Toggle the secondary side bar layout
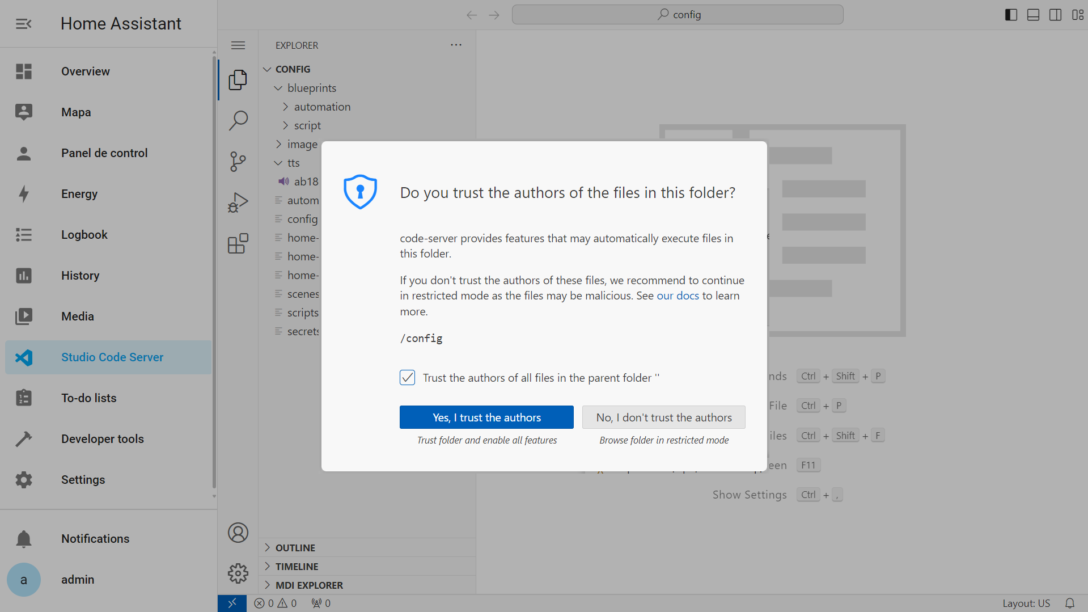Image resolution: width=1088 pixels, height=612 pixels. point(1055,15)
